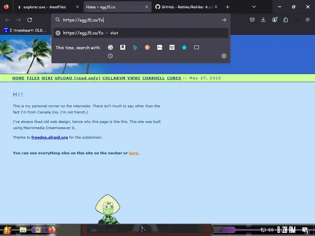Click the Peridot character image

pos(108,209)
